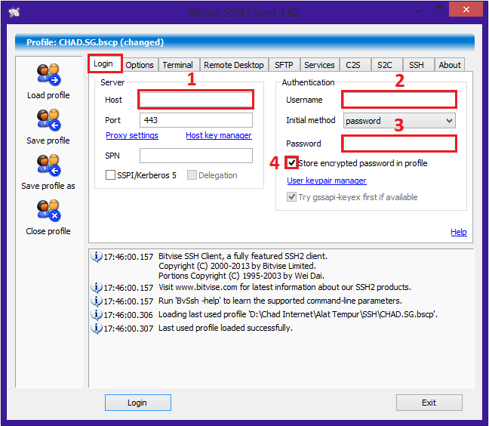Switch to the Login tab
The image size is (489, 426).
103,63
